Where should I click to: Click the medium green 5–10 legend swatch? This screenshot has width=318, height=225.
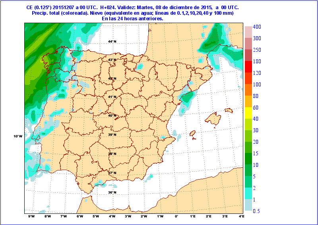pos(248,170)
